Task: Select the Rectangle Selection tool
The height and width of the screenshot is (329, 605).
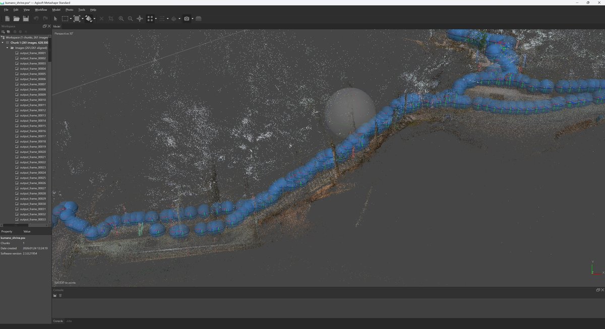Action: point(65,19)
